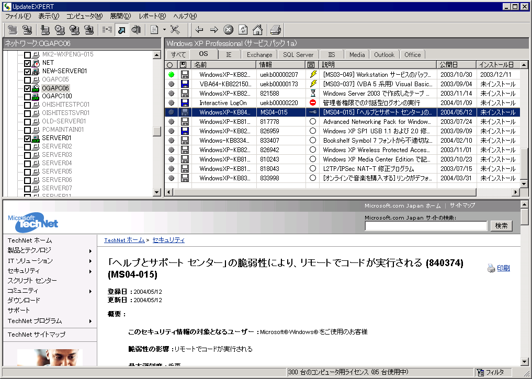Click the lightning icon on the uekb00000207 row
This screenshot has width=532, height=379.
click(313, 74)
